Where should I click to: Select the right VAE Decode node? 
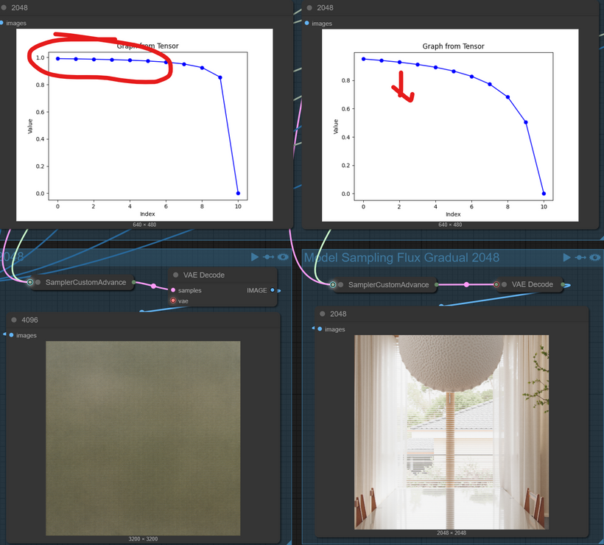click(532, 284)
